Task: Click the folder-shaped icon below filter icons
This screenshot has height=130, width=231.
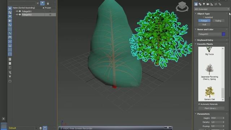Action: pos(10,81)
